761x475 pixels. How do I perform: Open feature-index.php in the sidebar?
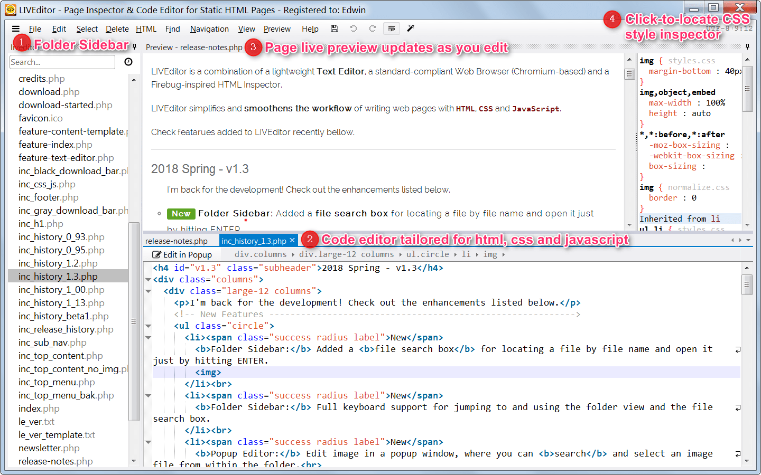point(55,145)
